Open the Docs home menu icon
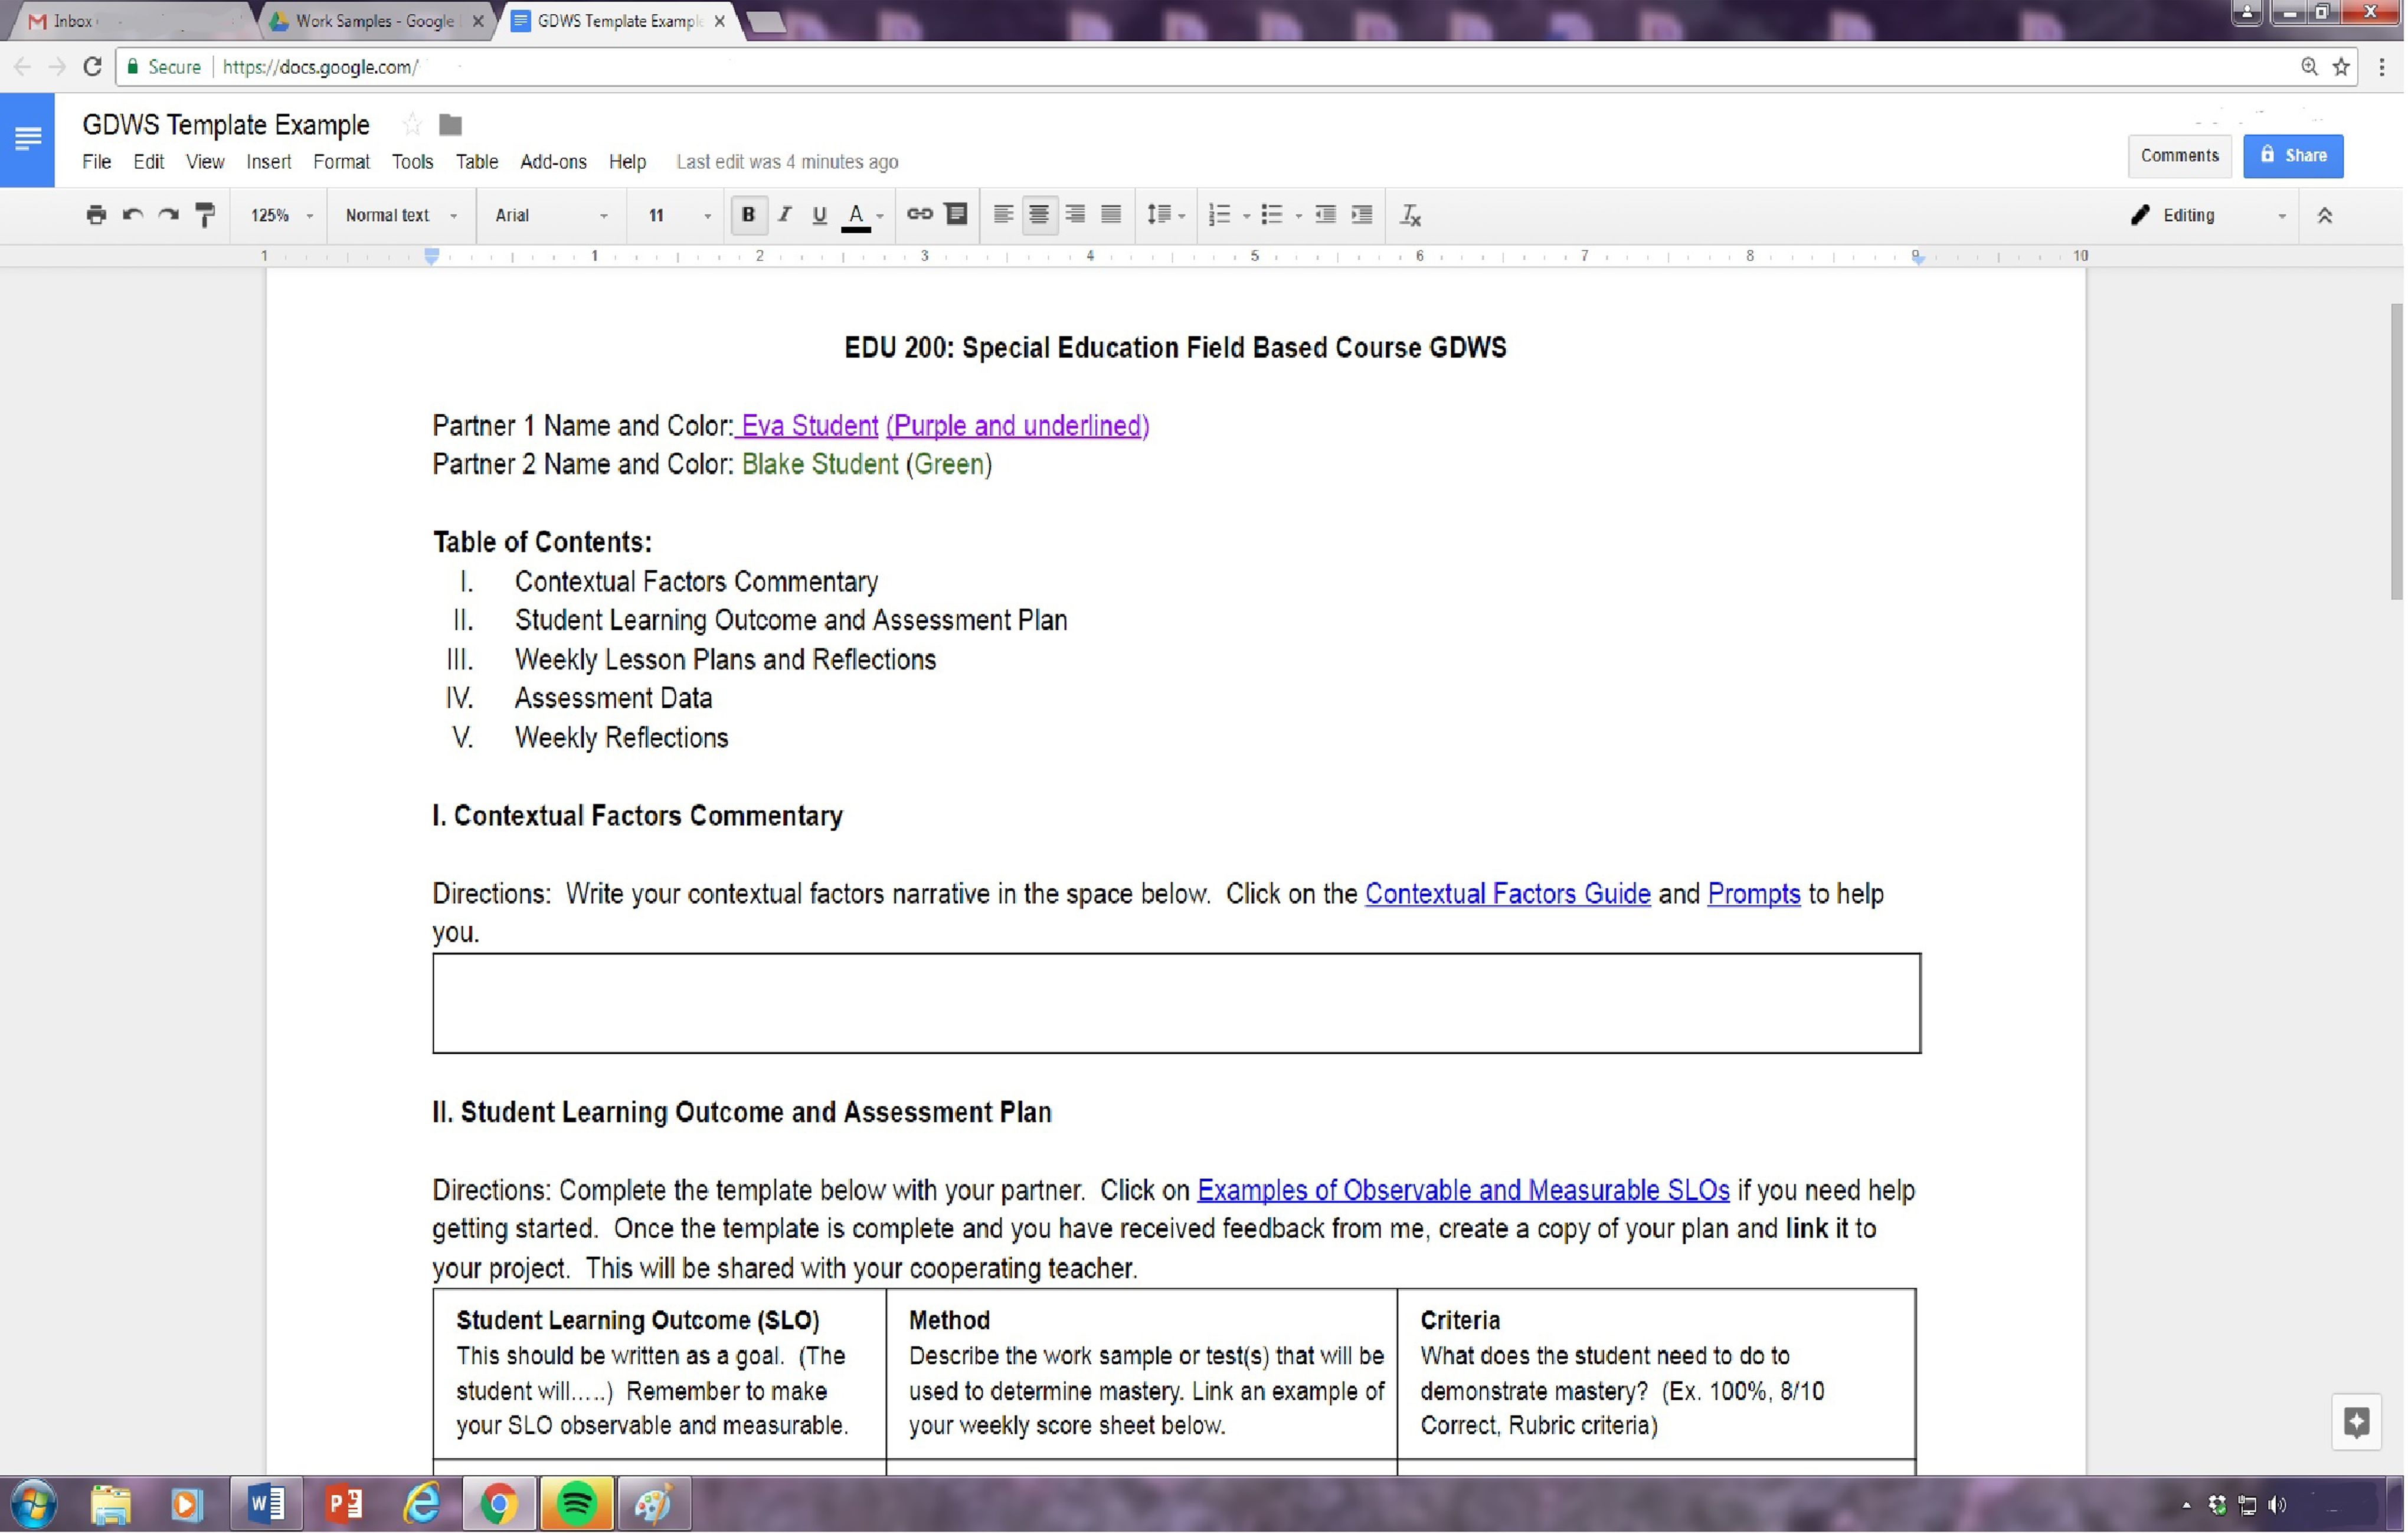2408x1533 pixels. (27, 139)
